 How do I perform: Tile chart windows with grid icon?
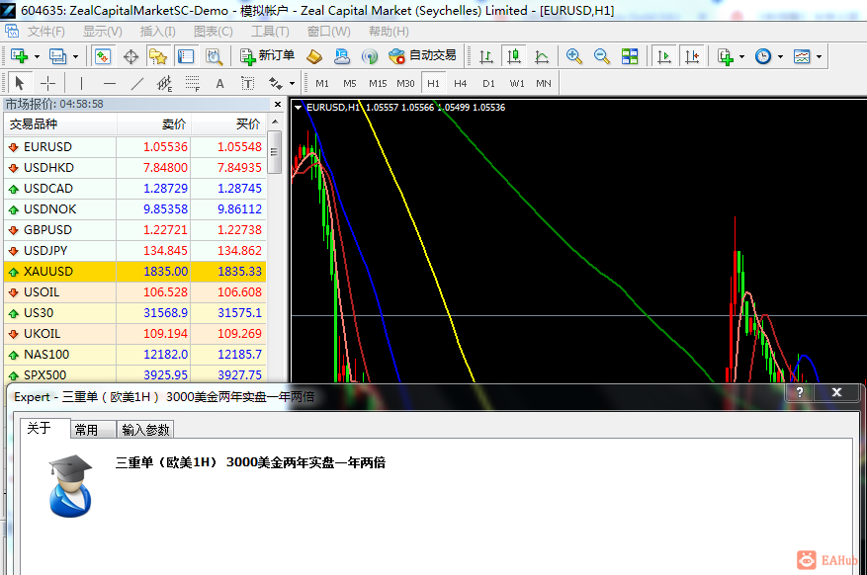(630, 56)
